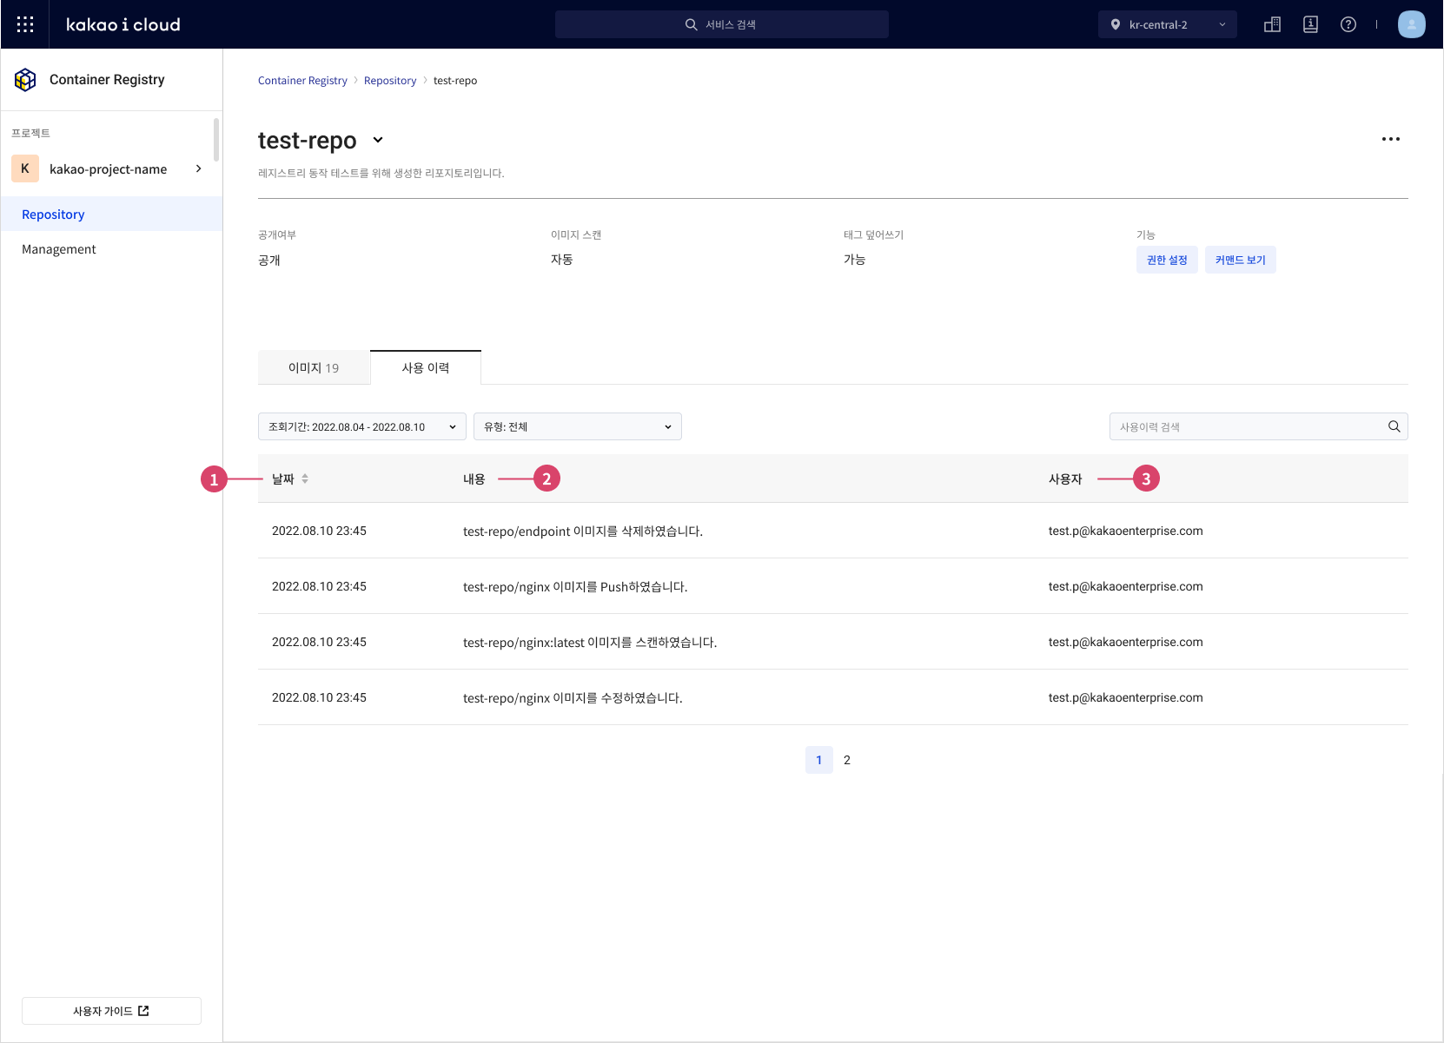Open the organization building icon
The image size is (1444, 1043).
pos(1272,24)
